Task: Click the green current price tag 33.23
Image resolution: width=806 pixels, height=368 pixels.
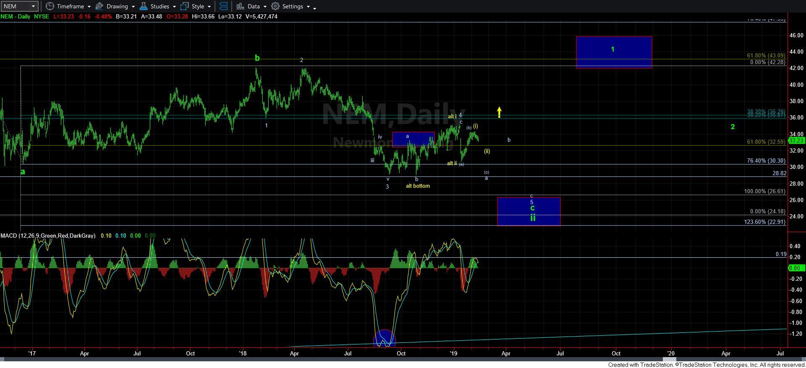Action: click(796, 141)
